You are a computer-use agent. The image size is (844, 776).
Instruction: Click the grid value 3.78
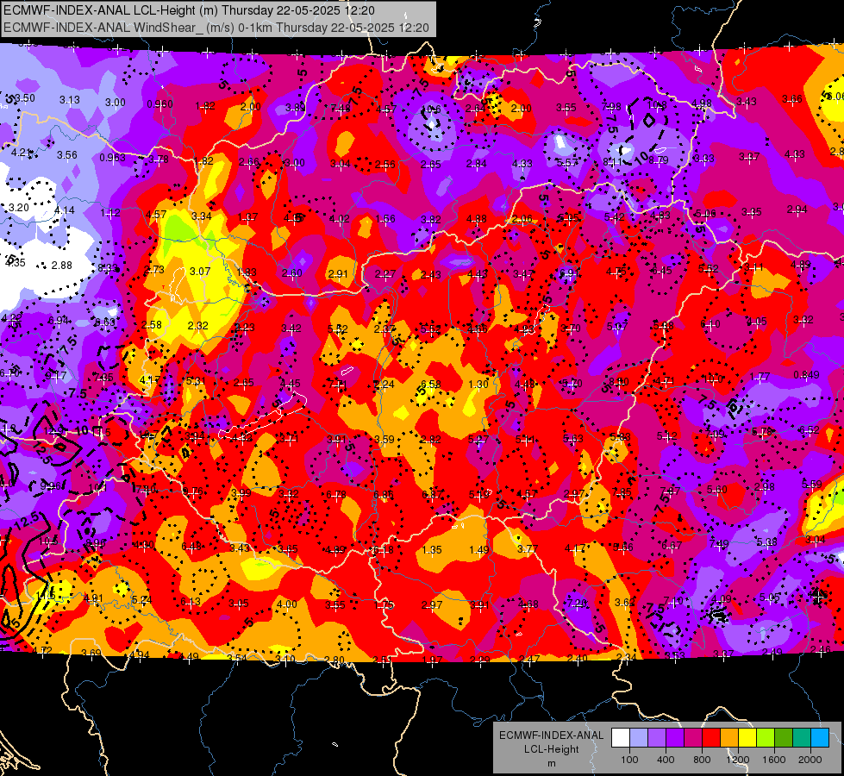click(159, 159)
